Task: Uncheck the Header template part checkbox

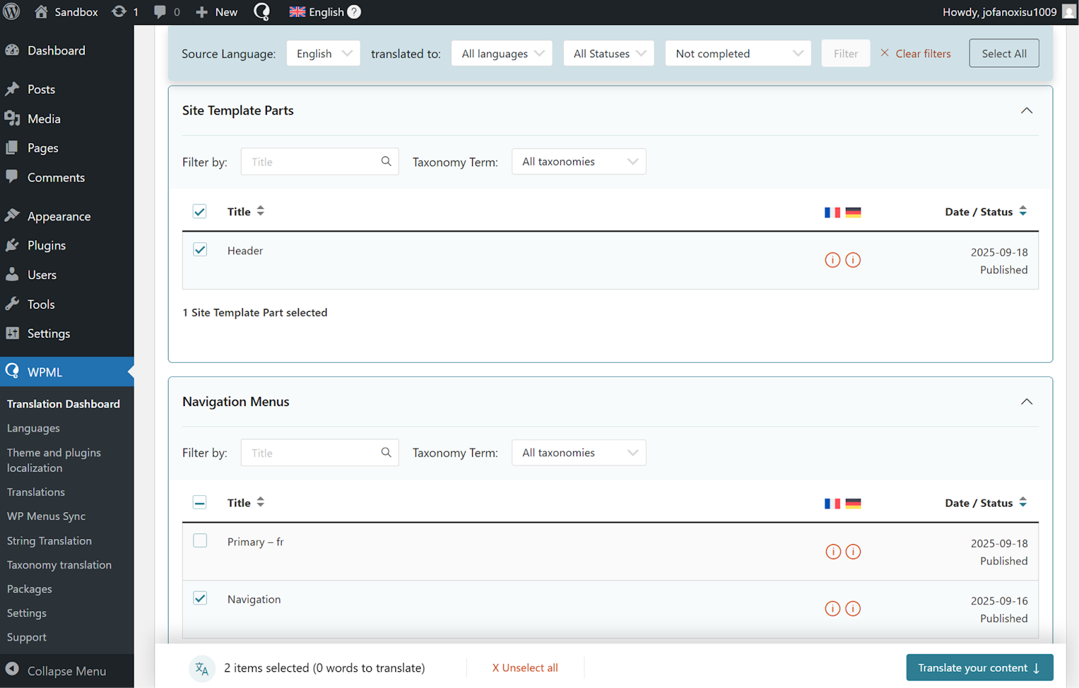Action: coord(200,250)
